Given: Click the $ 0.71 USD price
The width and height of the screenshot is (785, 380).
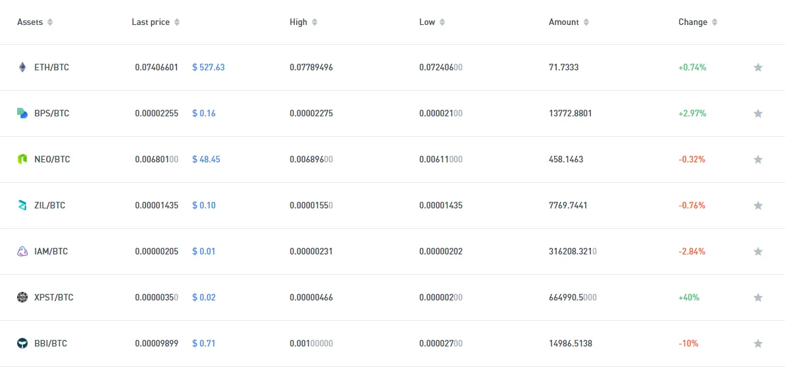Looking at the screenshot, I should click(204, 343).
